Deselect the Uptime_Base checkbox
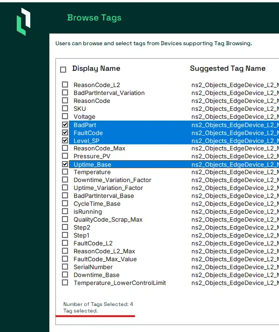This screenshot has width=279, height=332. [x=65, y=164]
